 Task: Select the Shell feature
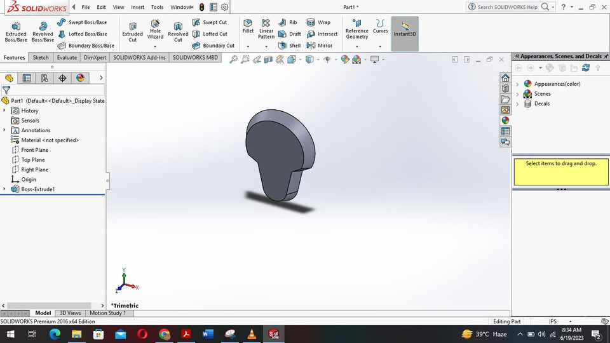coord(290,46)
